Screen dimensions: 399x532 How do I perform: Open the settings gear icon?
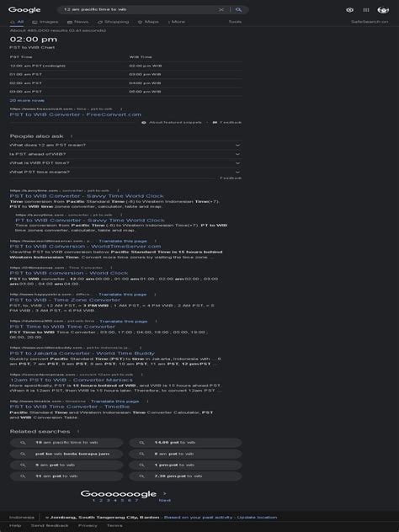click(350, 10)
